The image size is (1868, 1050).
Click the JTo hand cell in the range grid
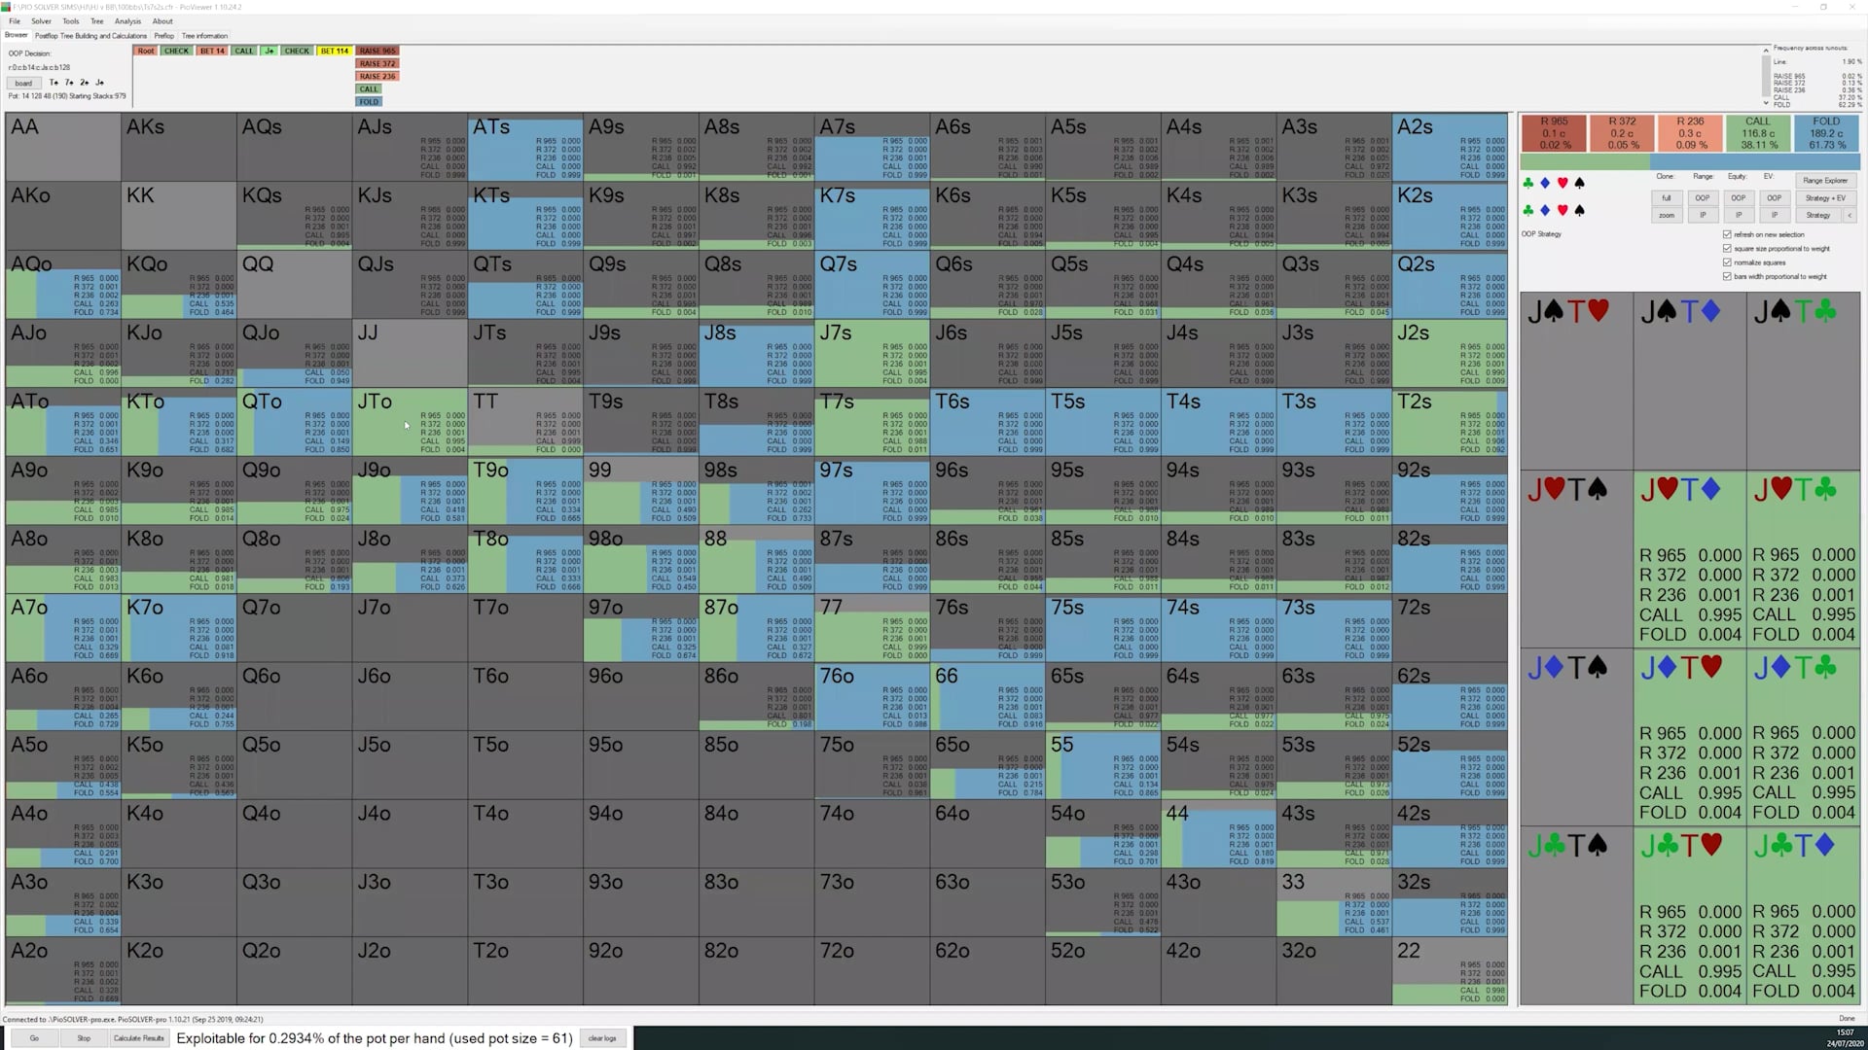coord(410,422)
